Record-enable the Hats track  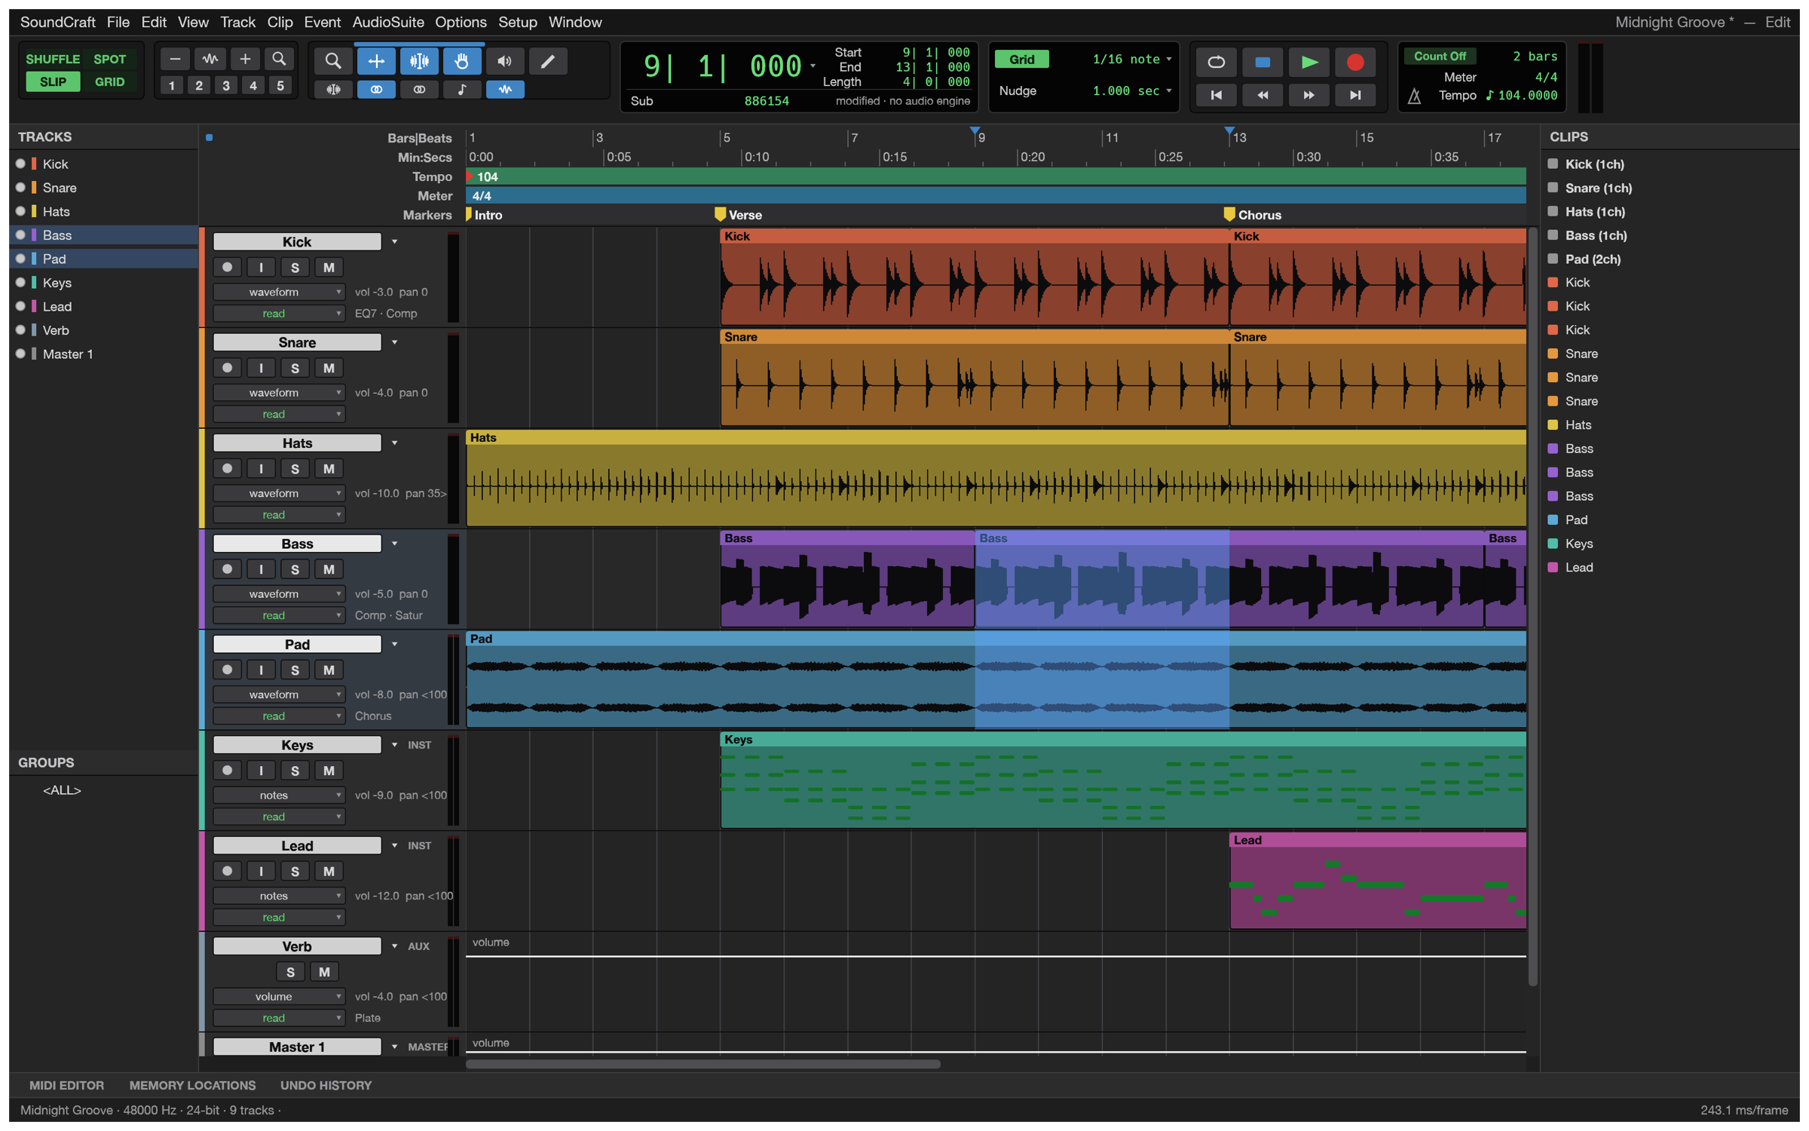point(227,468)
